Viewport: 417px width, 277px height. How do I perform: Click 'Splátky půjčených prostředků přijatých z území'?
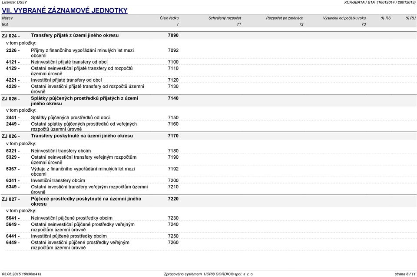tap(84, 98)
